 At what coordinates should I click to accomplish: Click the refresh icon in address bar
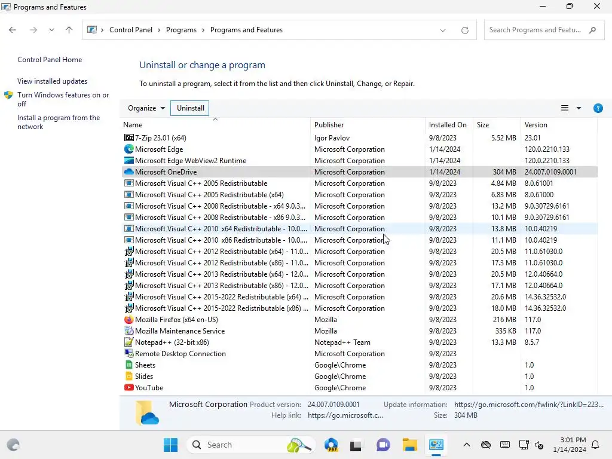click(x=464, y=30)
